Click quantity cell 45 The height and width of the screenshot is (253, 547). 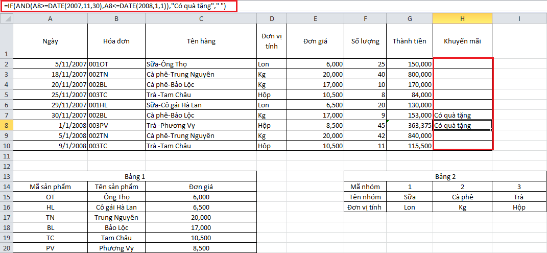coord(365,125)
